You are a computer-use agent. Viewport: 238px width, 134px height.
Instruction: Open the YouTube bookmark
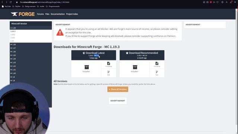point(6,6)
